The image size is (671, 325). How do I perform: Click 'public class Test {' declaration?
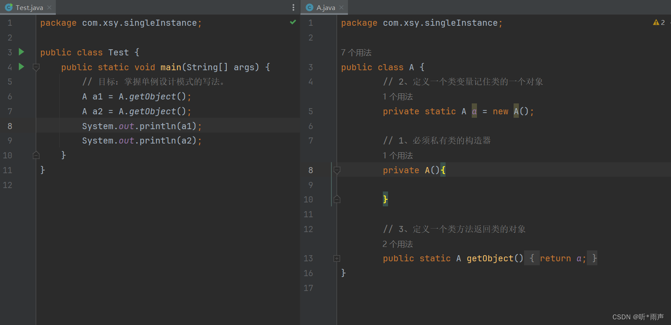89,52
